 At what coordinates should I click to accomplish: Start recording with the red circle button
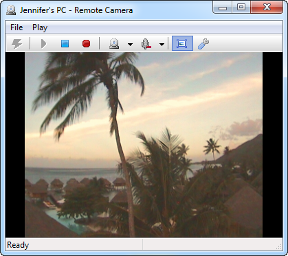pyautogui.click(x=86, y=43)
